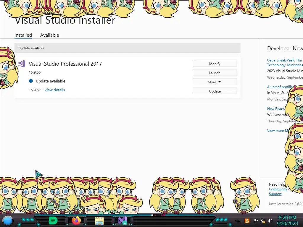Click the Modify button
303x227 pixels.
[215, 64]
